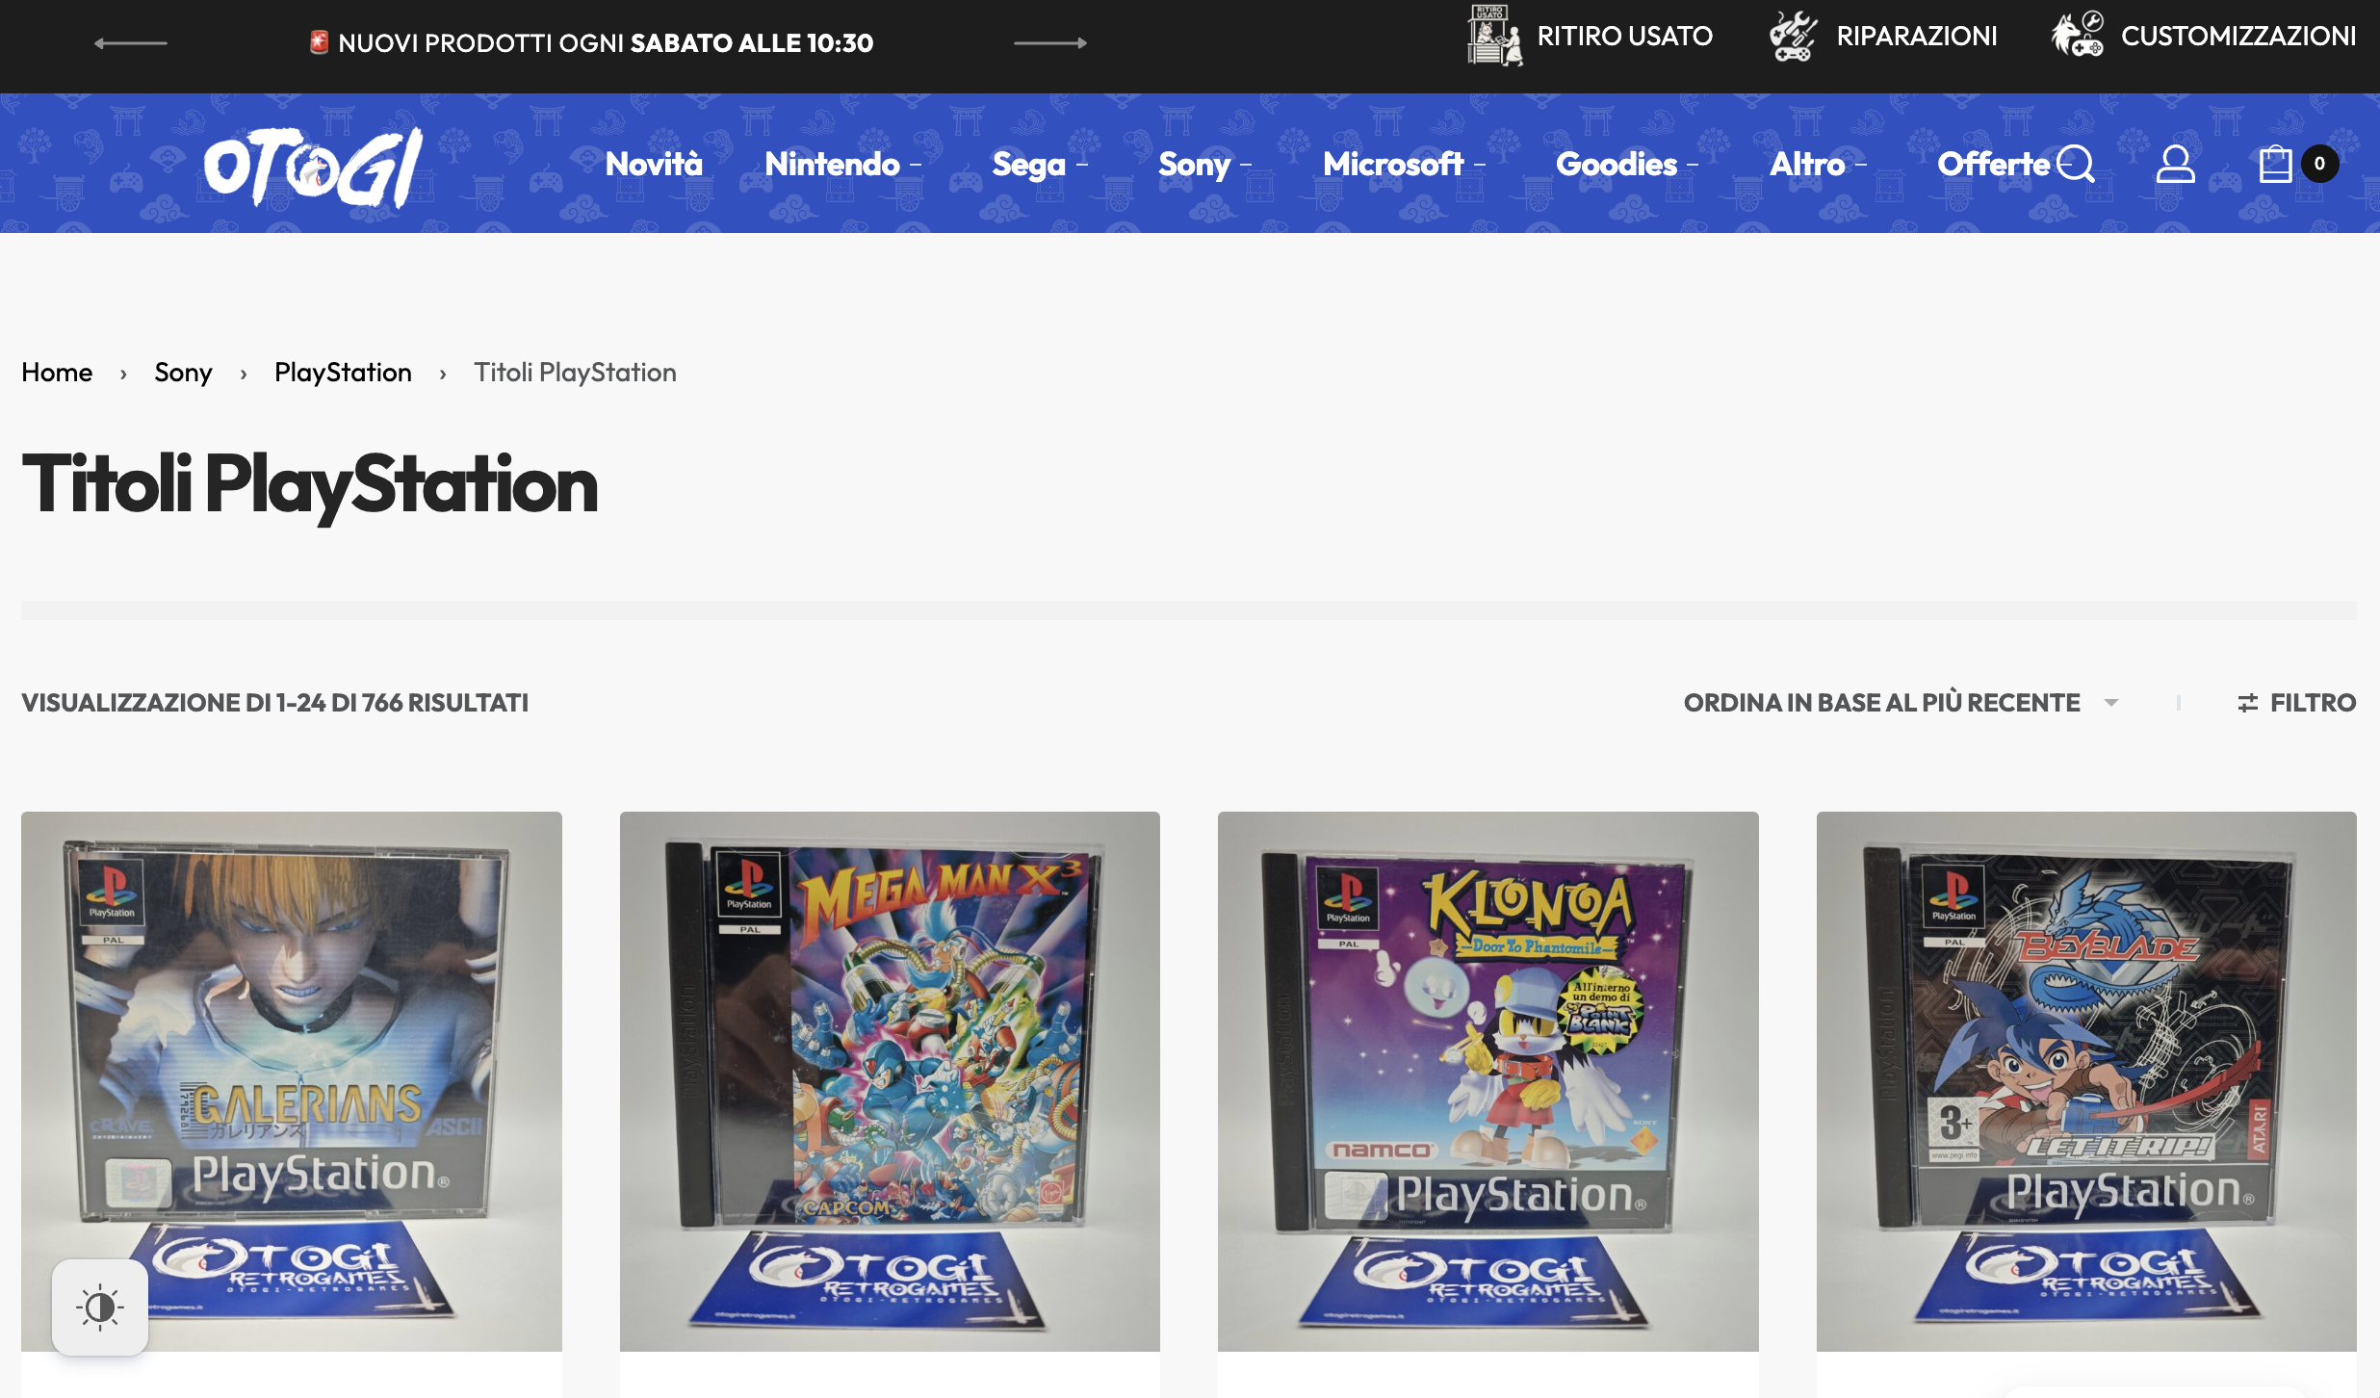Click the Nuovi prodotti ogni sabato announcement
This screenshot has width=2380, height=1398.
click(591, 43)
